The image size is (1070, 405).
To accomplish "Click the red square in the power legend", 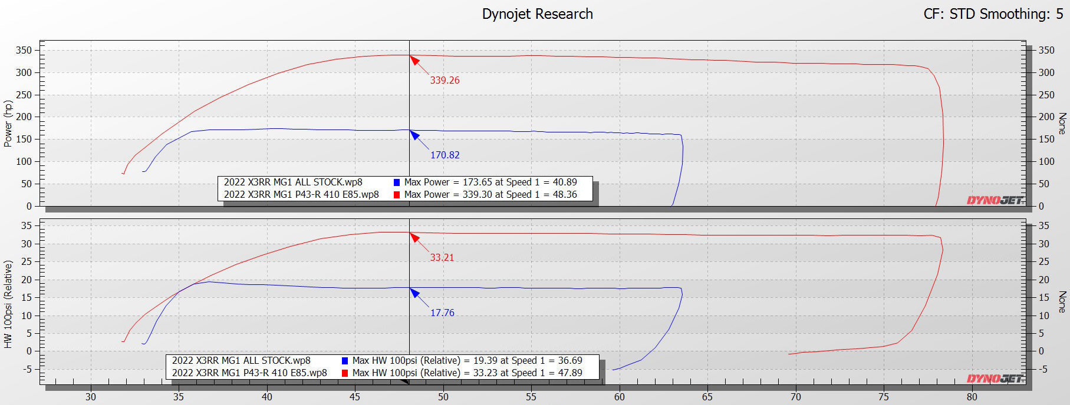I will pos(397,195).
